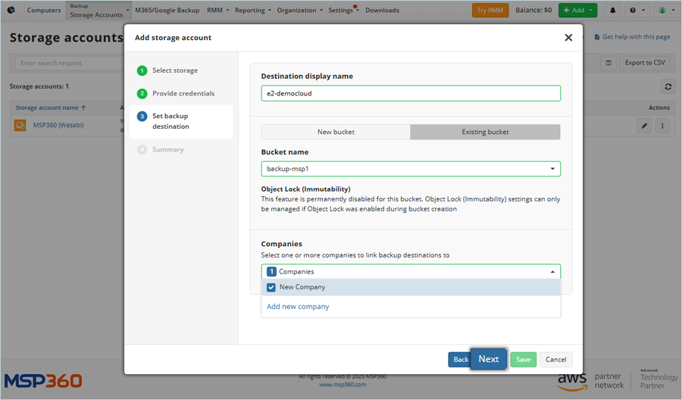Open the green Add dropdown
The height and width of the screenshot is (400, 682).
click(577, 11)
